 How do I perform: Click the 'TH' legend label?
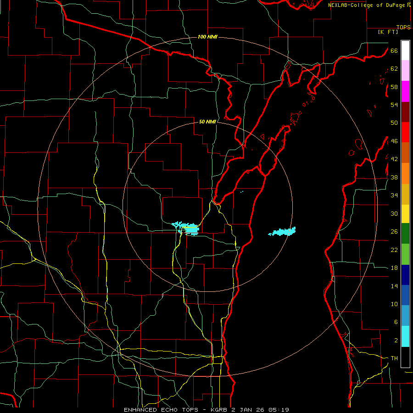coord(394,358)
